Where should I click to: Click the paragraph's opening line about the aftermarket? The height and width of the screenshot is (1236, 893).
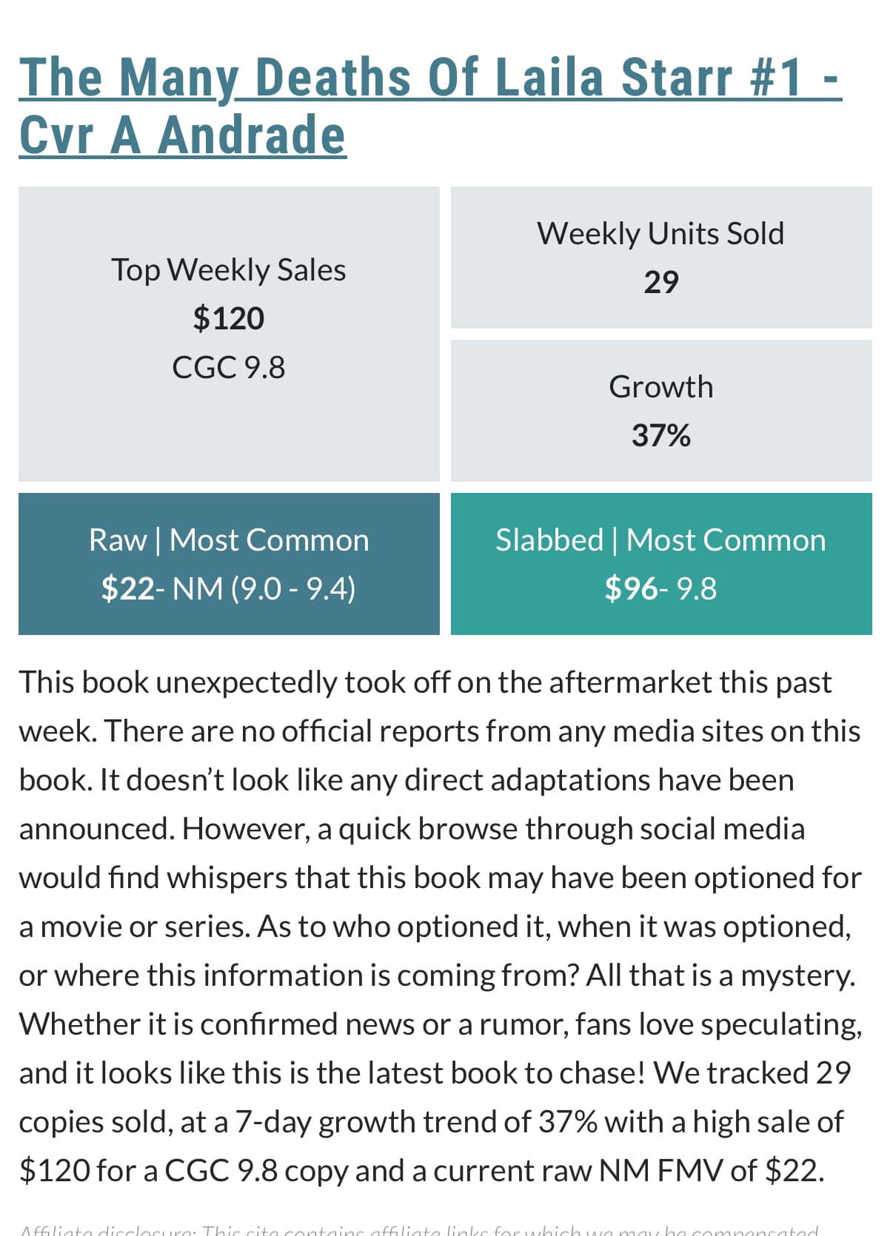tap(425, 682)
